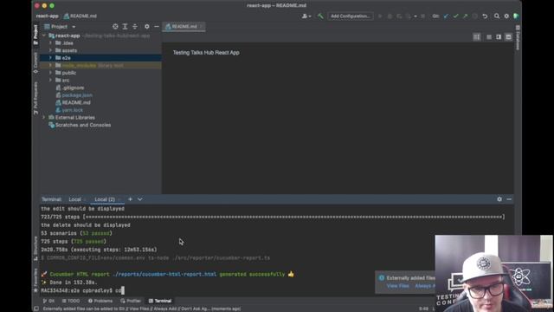Click in terminal command prompt line
This screenshot has height=312, width=554.
pos(83,290)
